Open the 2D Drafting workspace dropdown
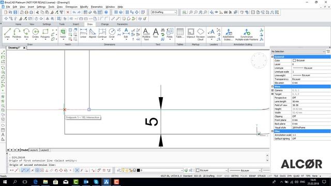 (x=164, y=12)
